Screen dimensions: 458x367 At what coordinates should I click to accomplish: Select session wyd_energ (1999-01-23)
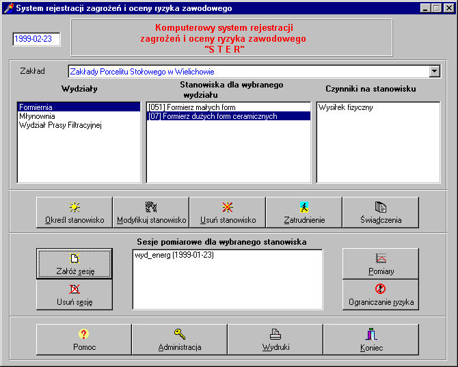173,255
